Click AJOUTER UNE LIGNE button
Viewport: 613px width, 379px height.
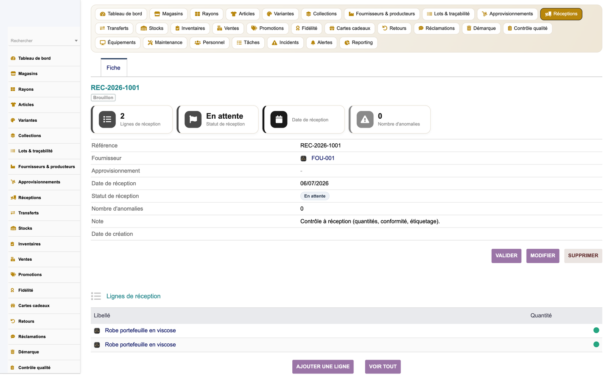(323, 367)
